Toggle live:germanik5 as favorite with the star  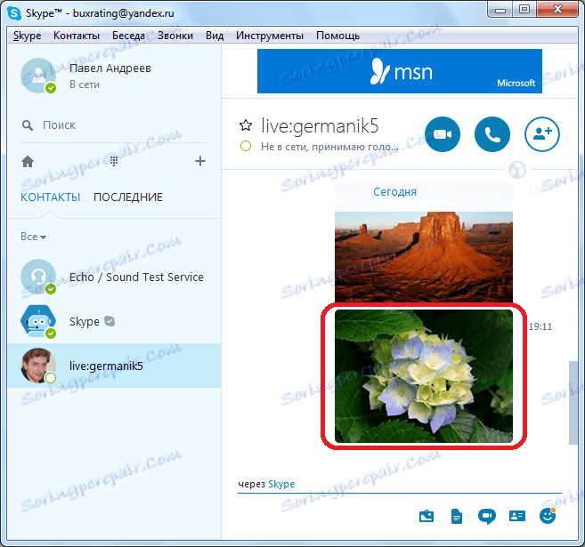(246, 125)
